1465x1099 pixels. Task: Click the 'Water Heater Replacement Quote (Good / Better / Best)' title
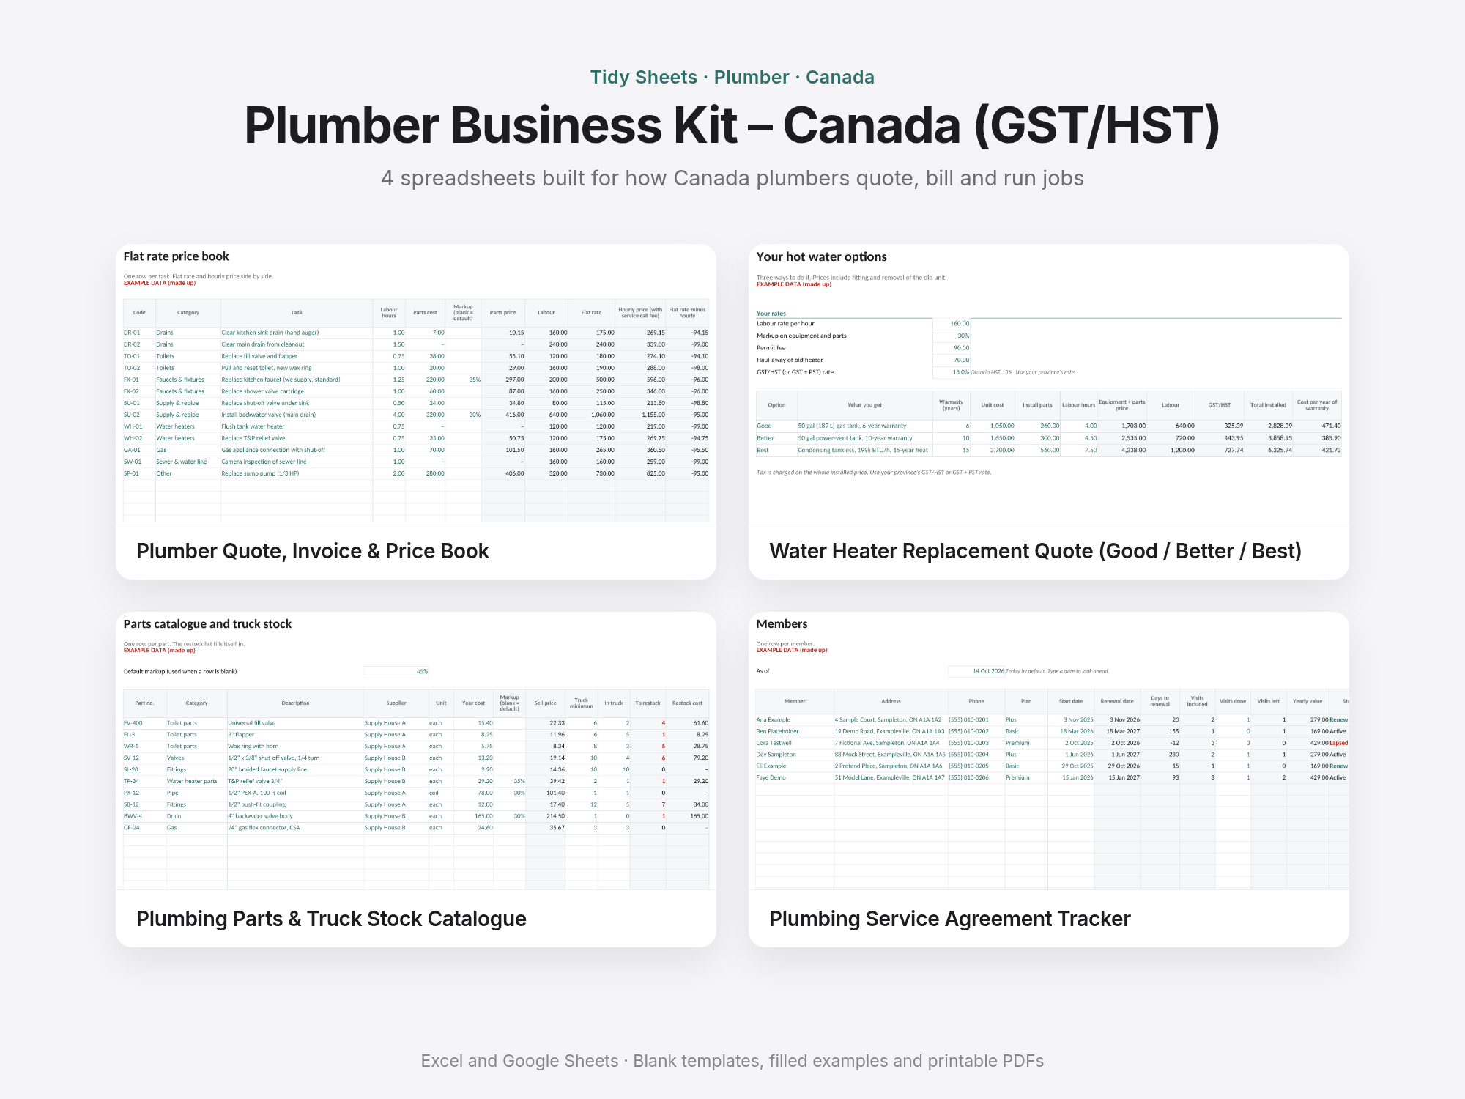[x=1035, y=551]
